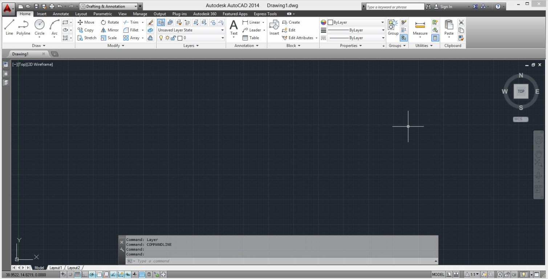Click the layer 0 color square
This screenshot has height=279, width=548.
(179, 38)
